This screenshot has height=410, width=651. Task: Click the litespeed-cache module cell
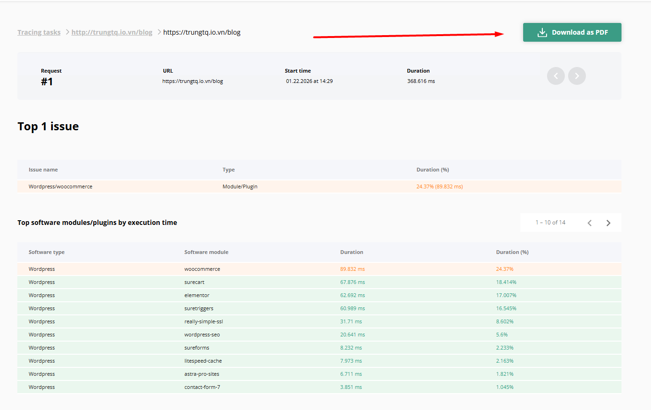203,361
